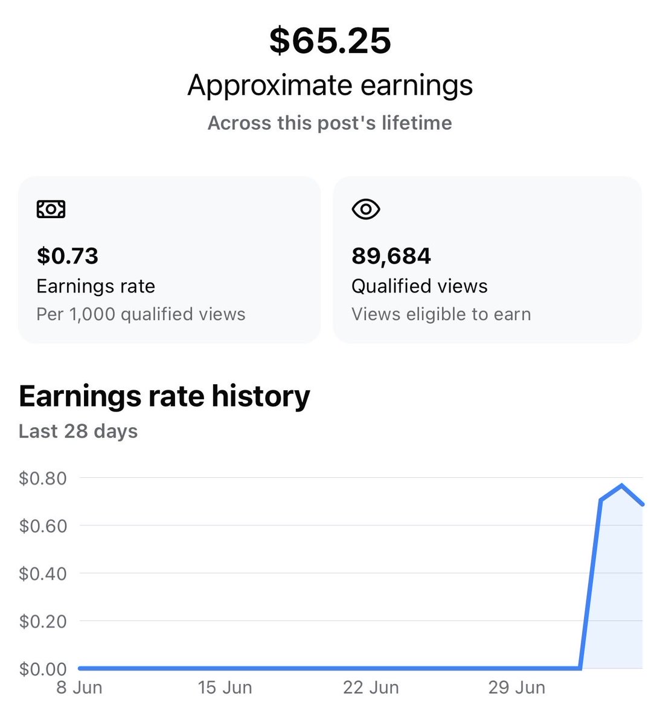
Task: Tap the '15 Jun' date label
Action: click(x=225, y=688)
